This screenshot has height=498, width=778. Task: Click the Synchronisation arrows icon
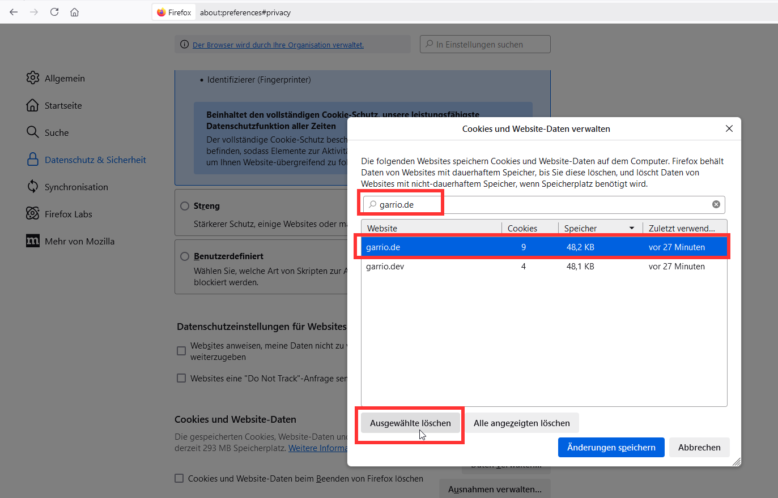(33, 187)
